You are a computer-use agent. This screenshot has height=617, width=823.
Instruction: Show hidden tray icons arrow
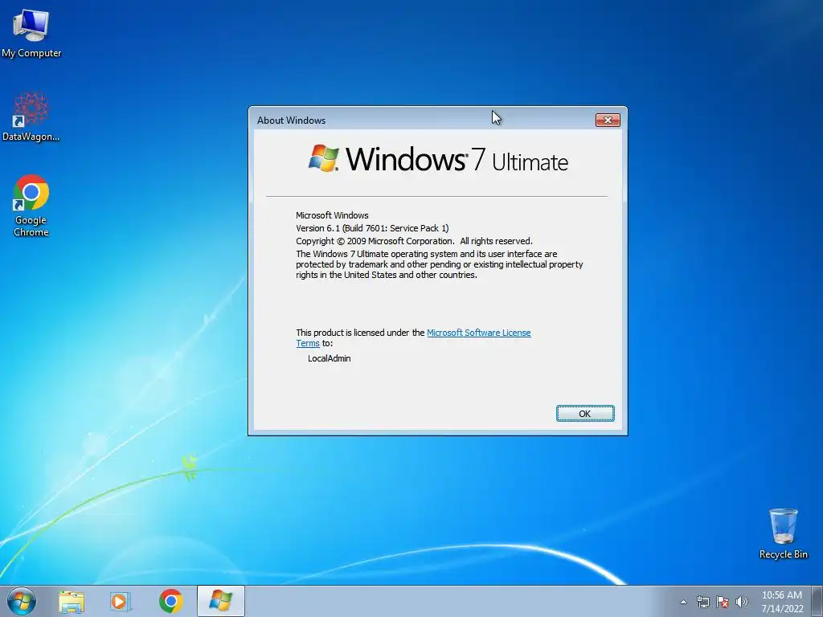pyautogui.click(x=683, y=602)
